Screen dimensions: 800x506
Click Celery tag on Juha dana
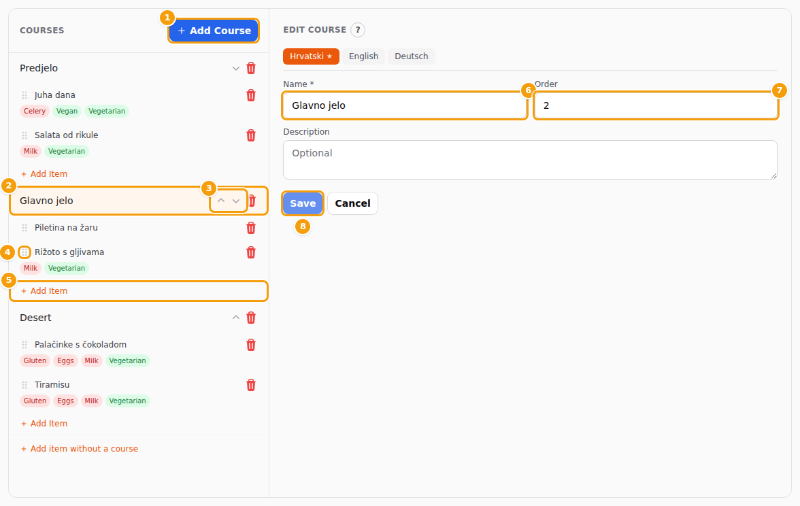tap(35, 112)
